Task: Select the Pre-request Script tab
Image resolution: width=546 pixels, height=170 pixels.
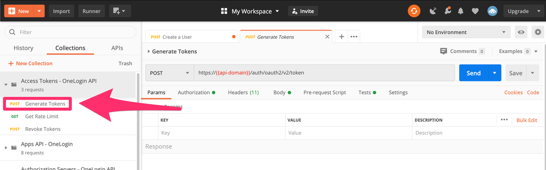Action: [325, 92]
